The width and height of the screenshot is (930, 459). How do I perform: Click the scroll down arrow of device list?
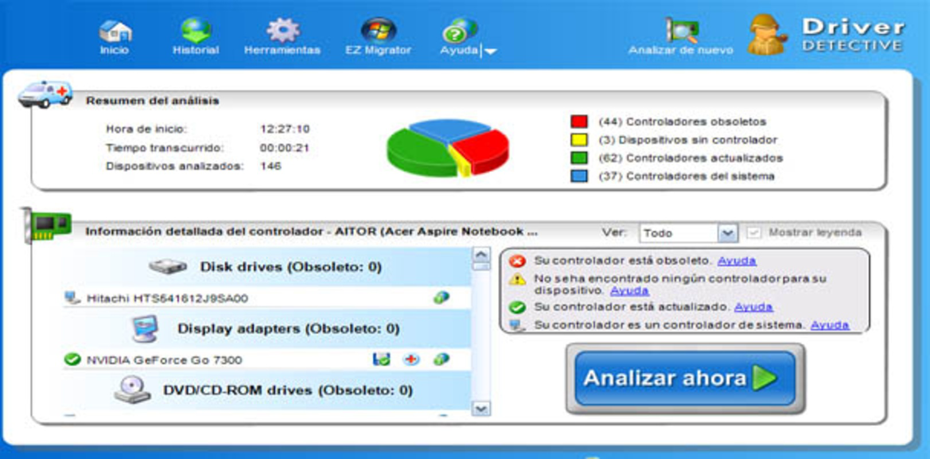click(481, 408)
